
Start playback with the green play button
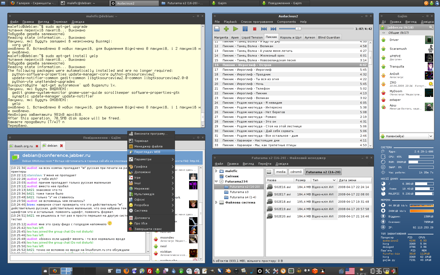[x=236, y=29]
